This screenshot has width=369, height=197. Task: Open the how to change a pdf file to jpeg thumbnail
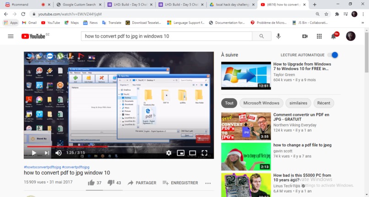tap(246, 157)
